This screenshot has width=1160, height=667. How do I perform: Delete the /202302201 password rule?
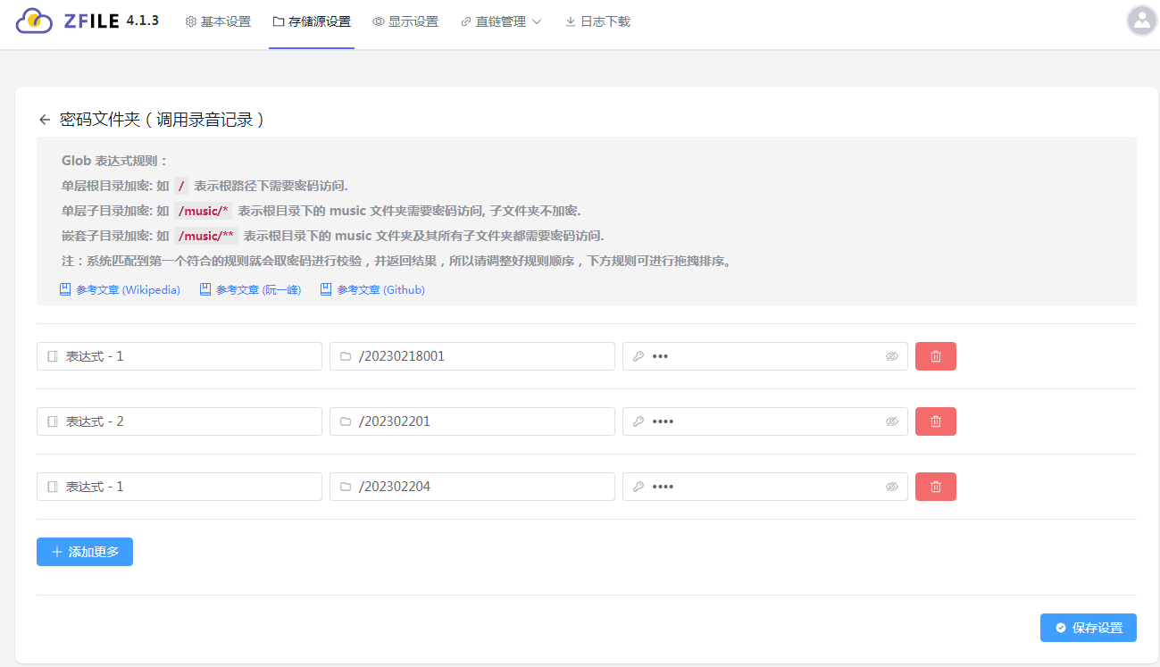pyautogui.click(x=935, y=421)
